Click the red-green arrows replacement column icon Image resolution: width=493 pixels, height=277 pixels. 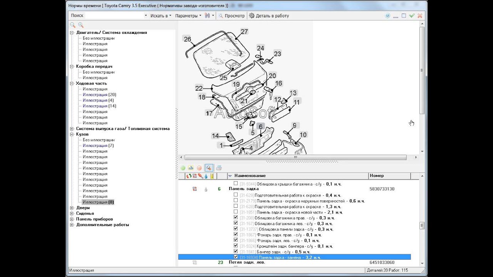pyautogui.click(x=189, y=176)
